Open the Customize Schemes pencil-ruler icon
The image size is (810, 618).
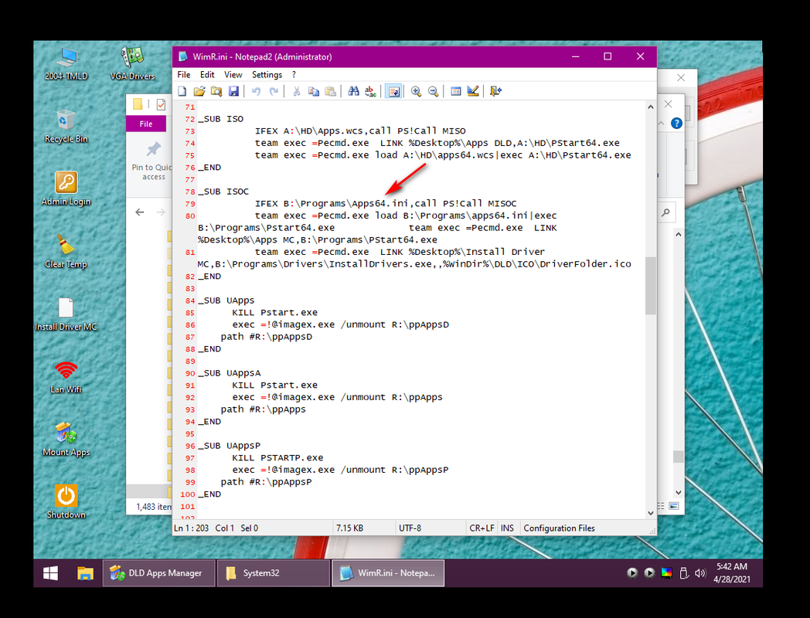click(x=473, y=91)
